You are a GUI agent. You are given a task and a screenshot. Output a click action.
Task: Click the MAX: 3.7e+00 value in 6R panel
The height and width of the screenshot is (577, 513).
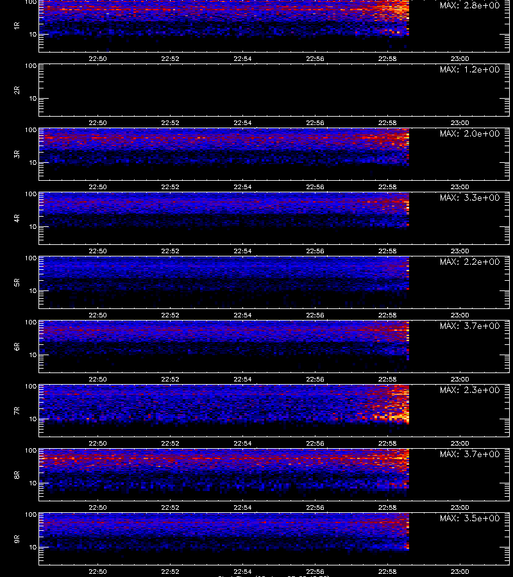tap(469, 326)
